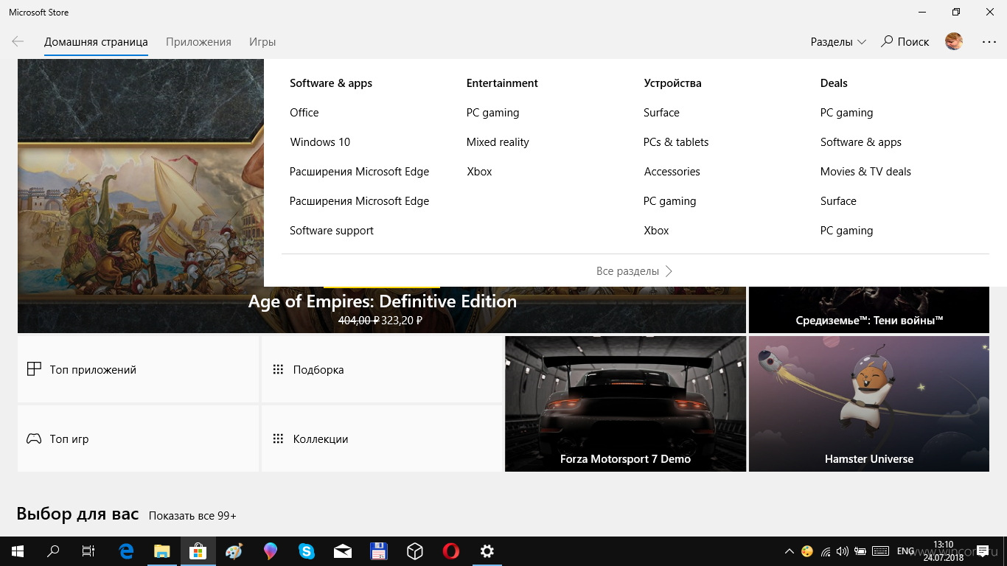Open the user account avatar
This screenshot has height=566, width=1007.
(954, 42)
